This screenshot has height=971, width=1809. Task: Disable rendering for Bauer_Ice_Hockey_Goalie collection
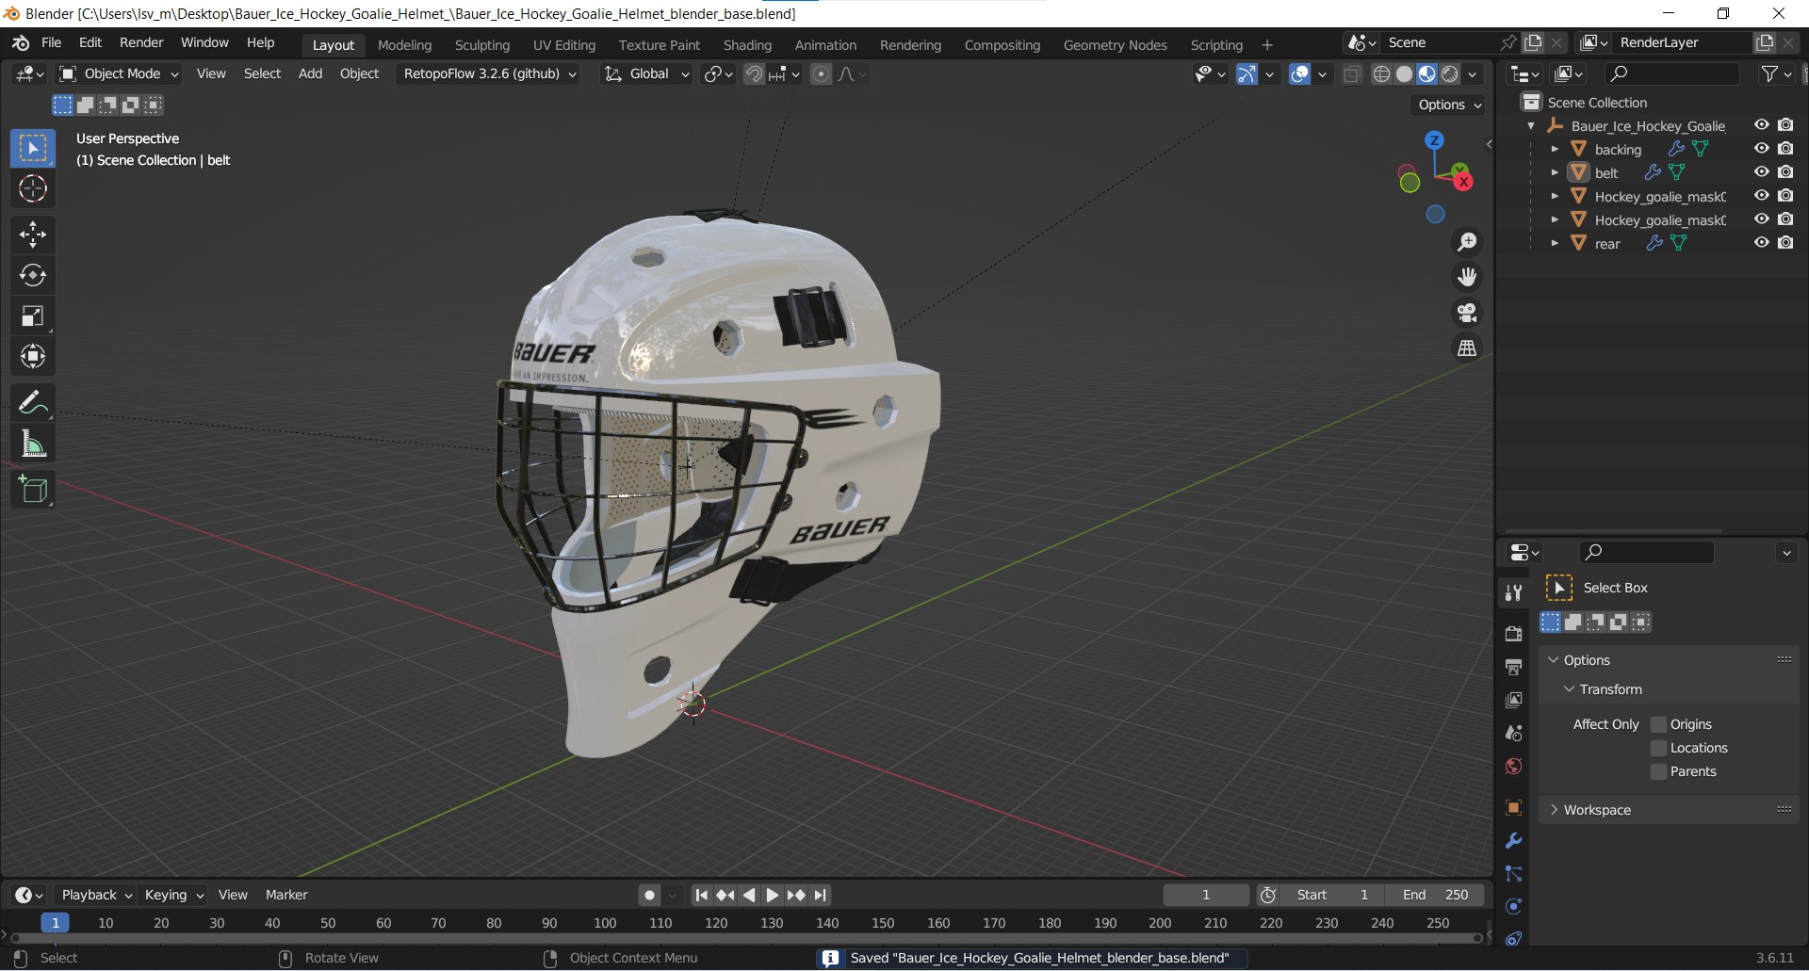click(1785, 125)
